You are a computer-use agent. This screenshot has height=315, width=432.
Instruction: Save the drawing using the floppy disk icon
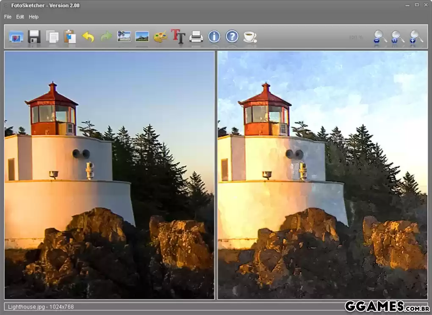coord(34,37)
